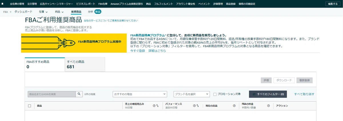
Task: Enable the プロモーション対象 checkbox
Action: point(215,94)
